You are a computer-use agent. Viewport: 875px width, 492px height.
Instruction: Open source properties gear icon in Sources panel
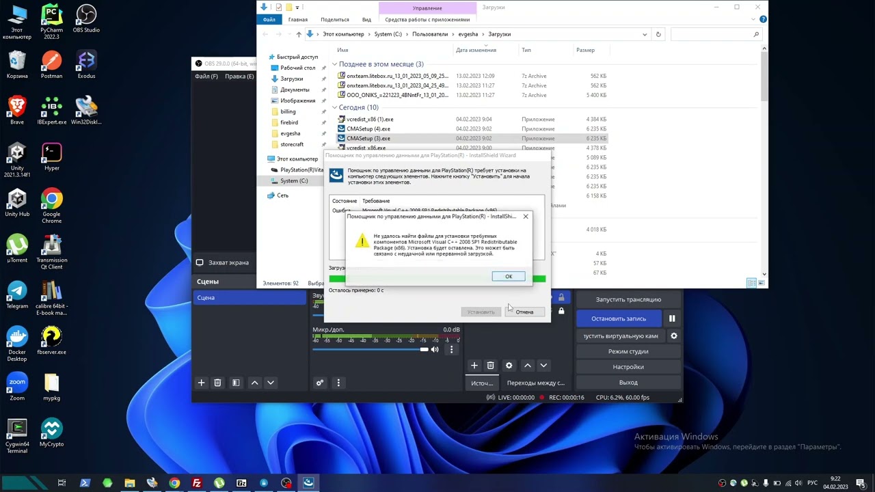(x=509, y=366)
